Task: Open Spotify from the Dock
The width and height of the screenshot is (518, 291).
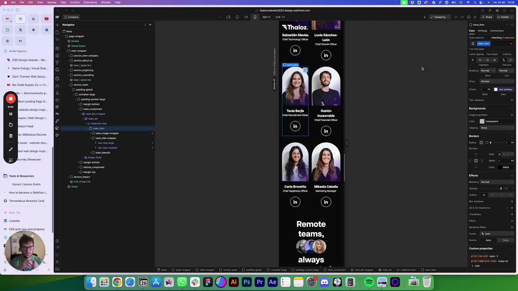Action: coord(369,282)
